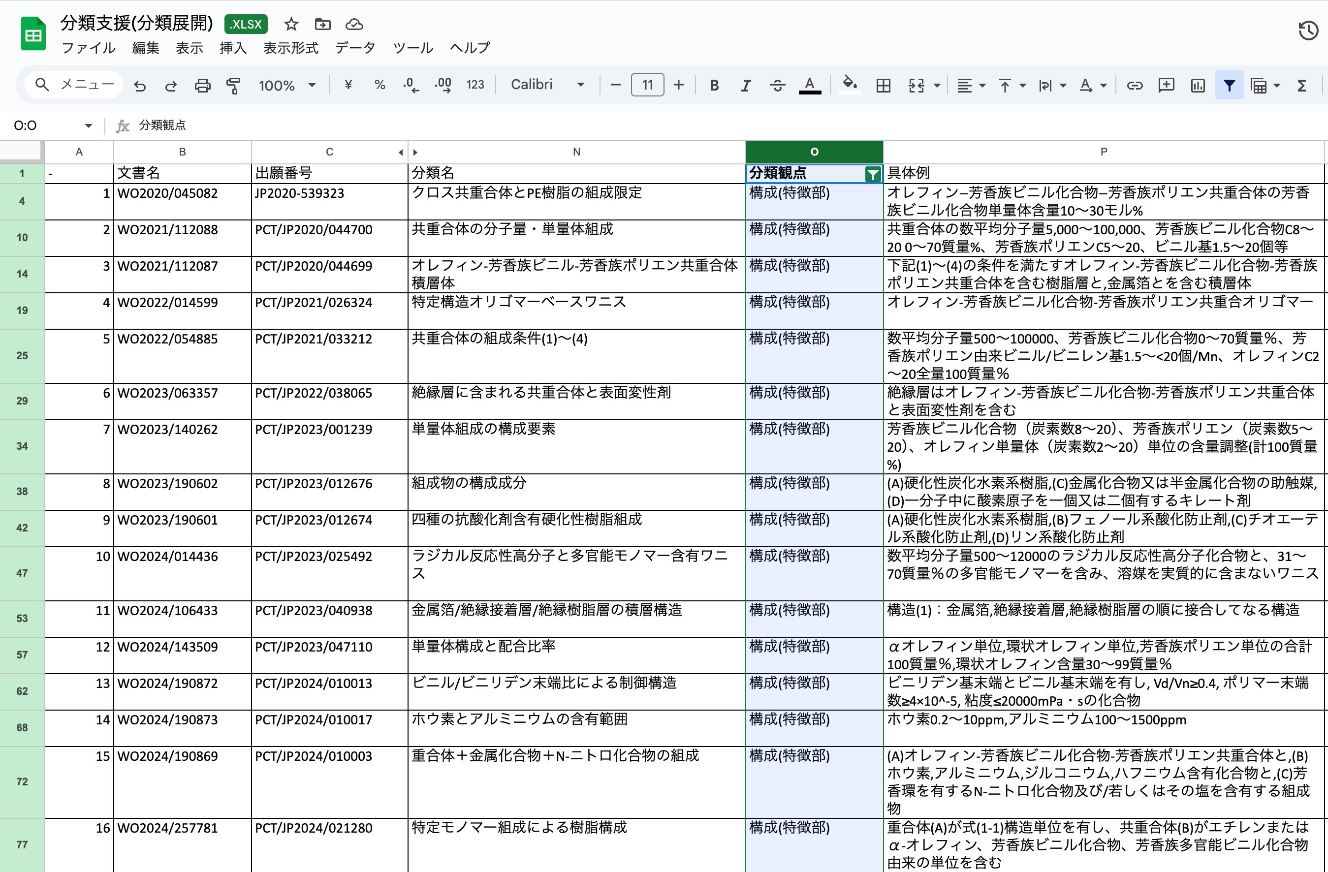
Task: Expand hidden columns with left arrow after C
Action: click(401, 153)
